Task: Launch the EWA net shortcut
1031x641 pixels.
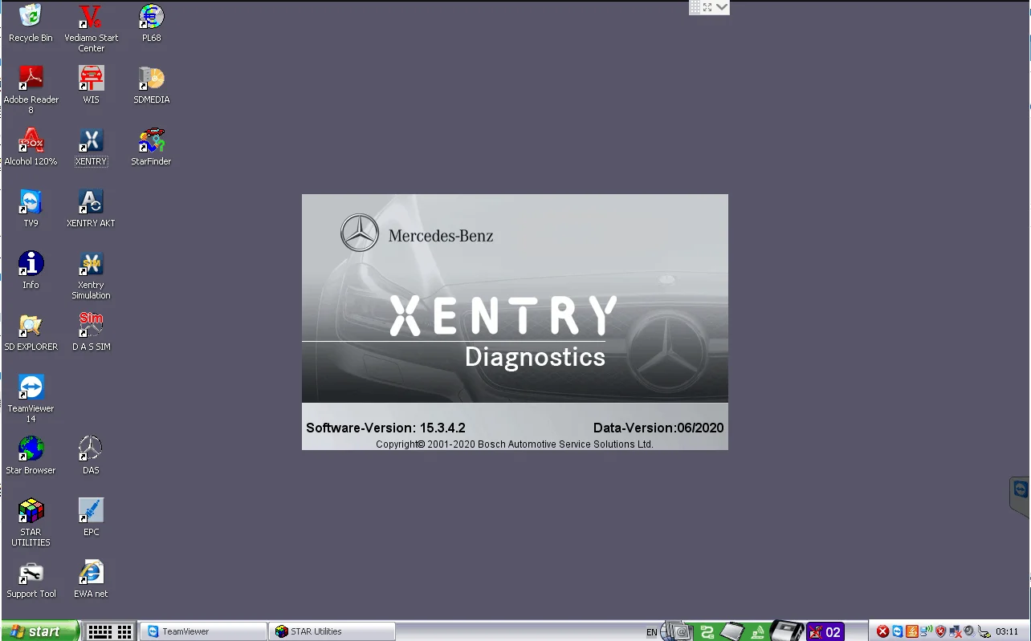Action: (91, 579)
